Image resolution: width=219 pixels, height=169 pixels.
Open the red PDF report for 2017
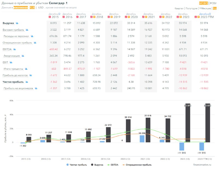click(x=77, y=17)
